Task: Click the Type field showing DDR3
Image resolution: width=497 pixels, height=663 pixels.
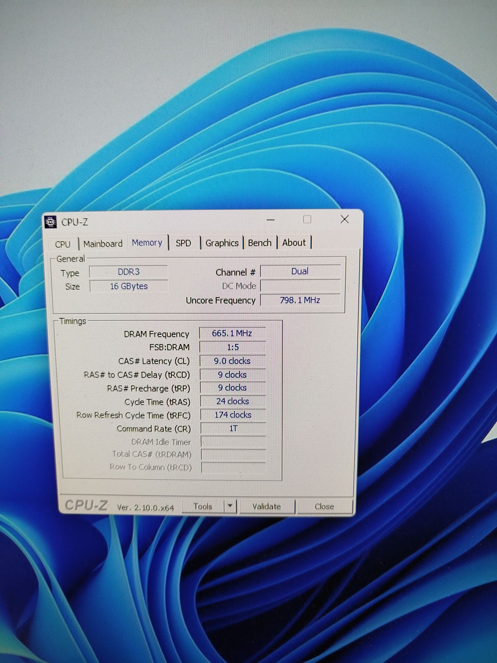Action: click(x=129, y=272)
